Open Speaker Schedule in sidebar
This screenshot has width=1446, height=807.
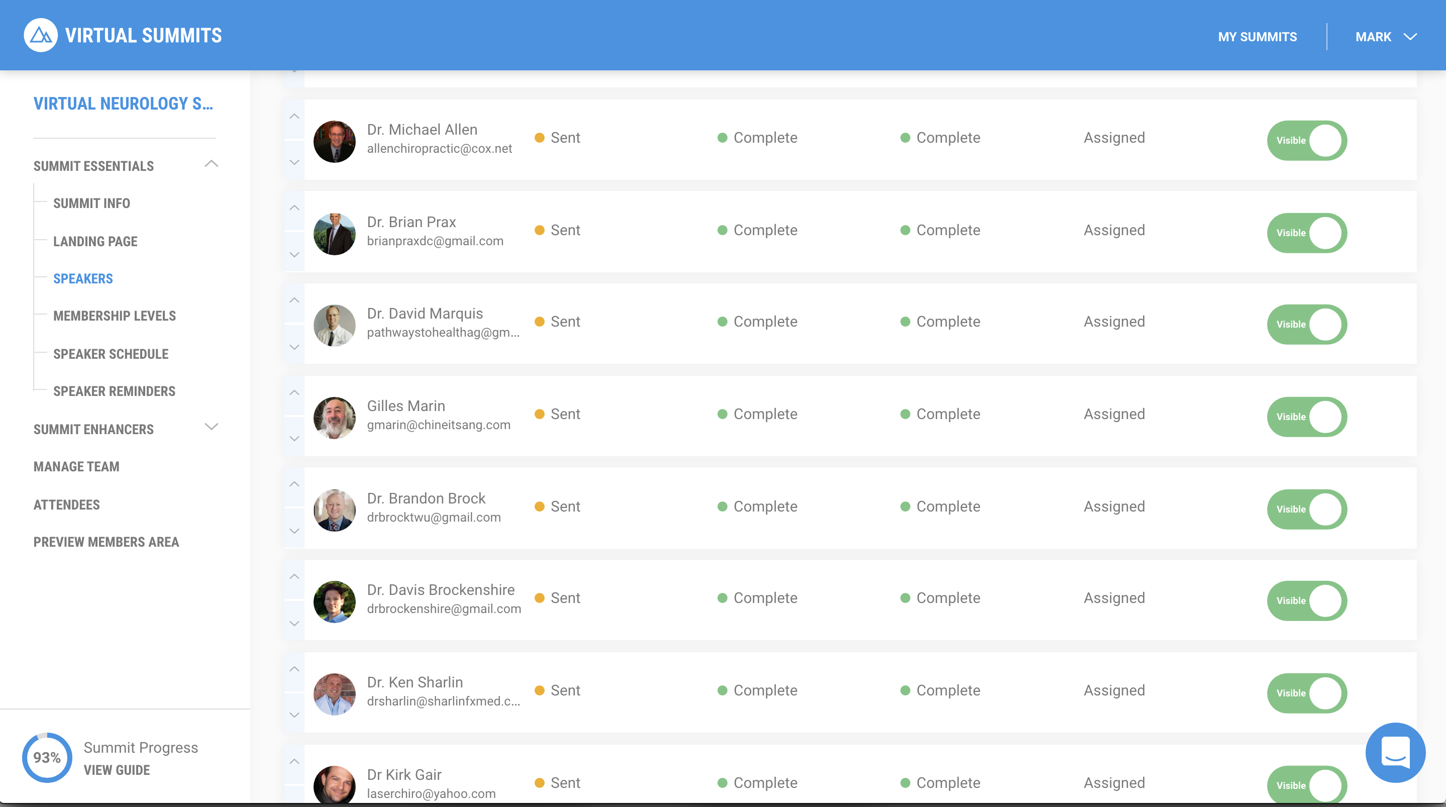click(111, 354)
